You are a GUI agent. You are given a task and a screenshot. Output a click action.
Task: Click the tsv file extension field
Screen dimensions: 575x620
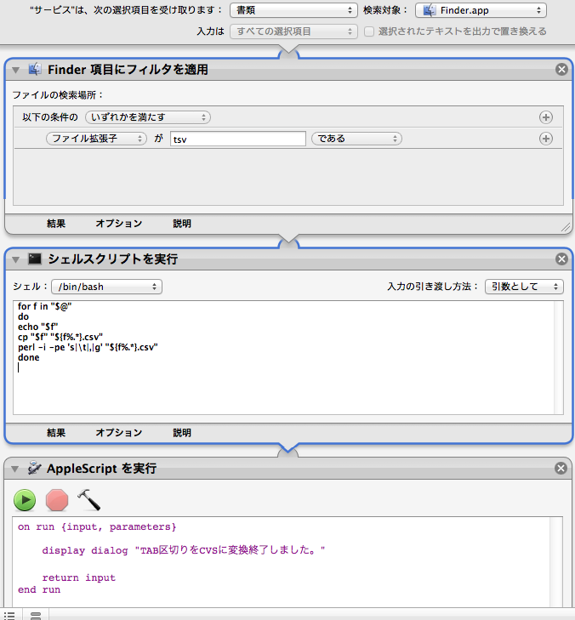[x=238, y=139]
